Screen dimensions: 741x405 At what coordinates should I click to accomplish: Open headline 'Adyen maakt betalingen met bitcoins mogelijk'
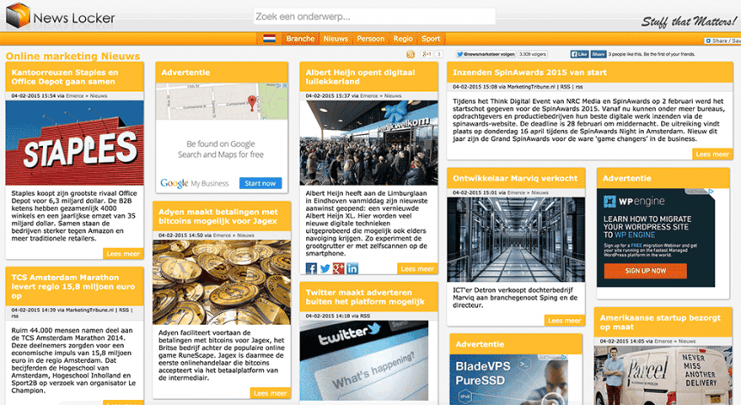217,217
